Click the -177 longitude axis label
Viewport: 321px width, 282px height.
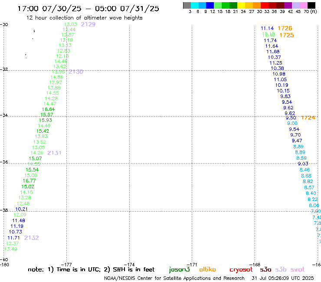coord(66,265)
